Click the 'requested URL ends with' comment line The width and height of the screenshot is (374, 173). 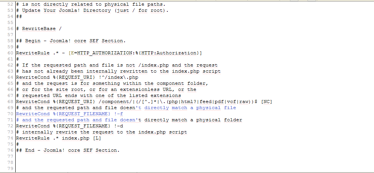coord(99,96)
